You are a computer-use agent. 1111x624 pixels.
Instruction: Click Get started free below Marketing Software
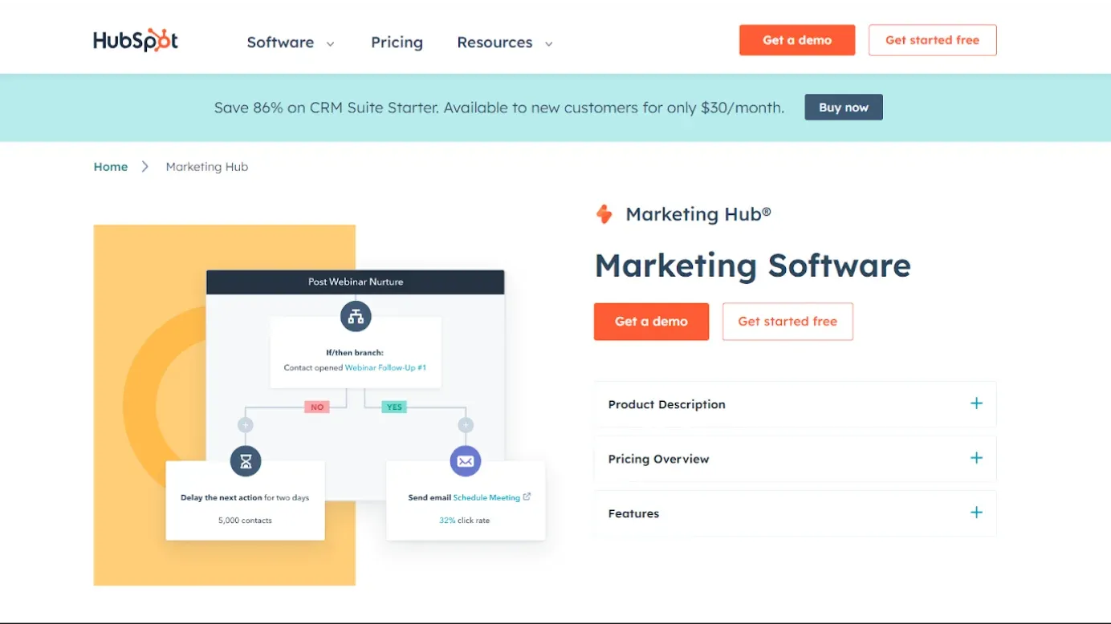coord(787,322)
